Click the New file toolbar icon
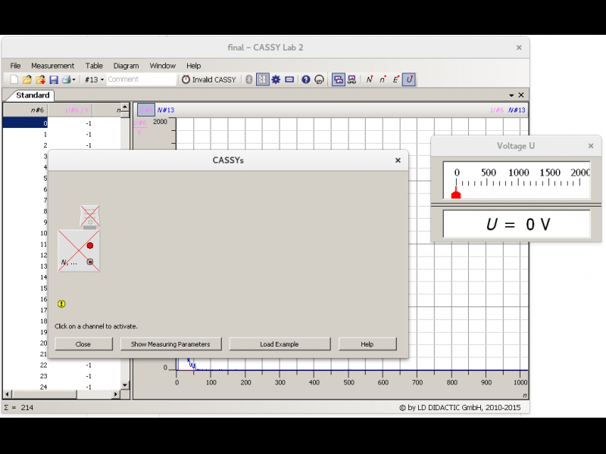This screenshot has width=606, height=454. point(14,79)
